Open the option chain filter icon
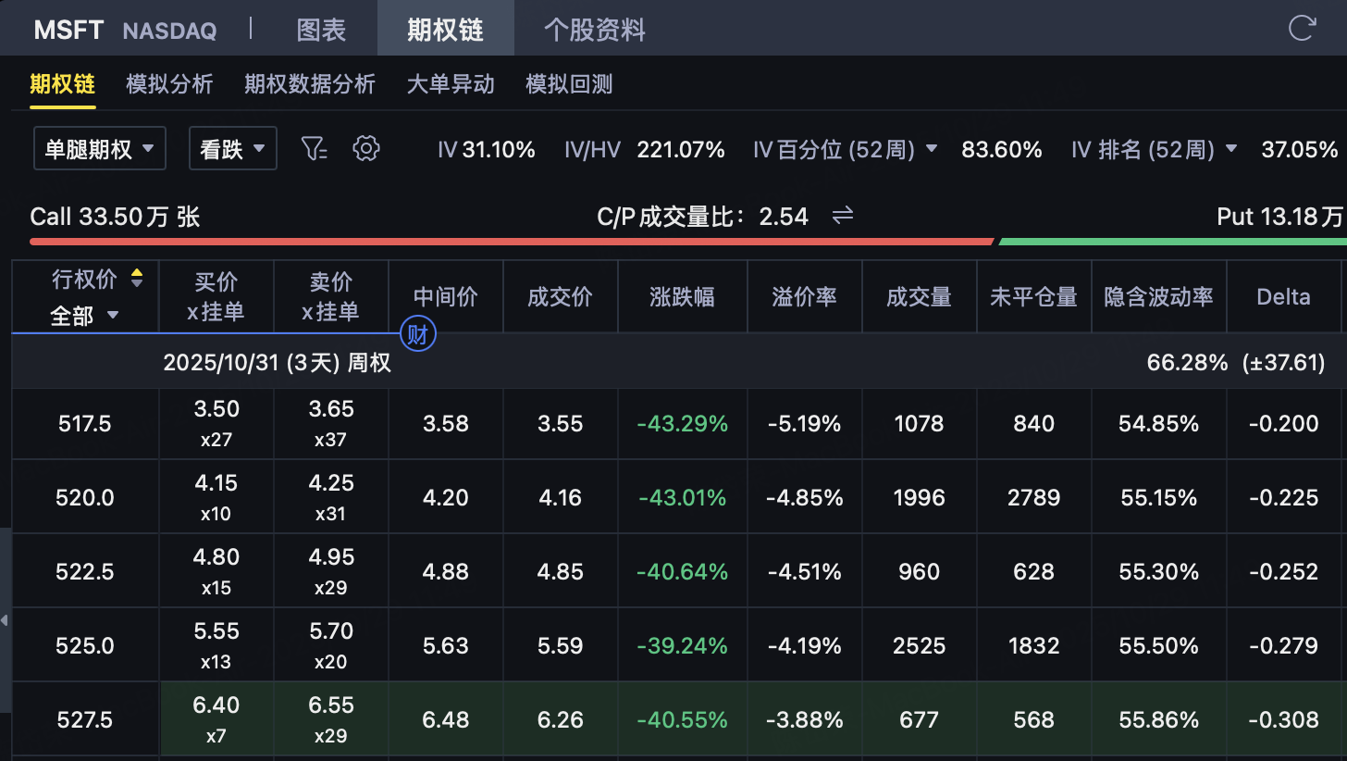 tap(315, 148)
